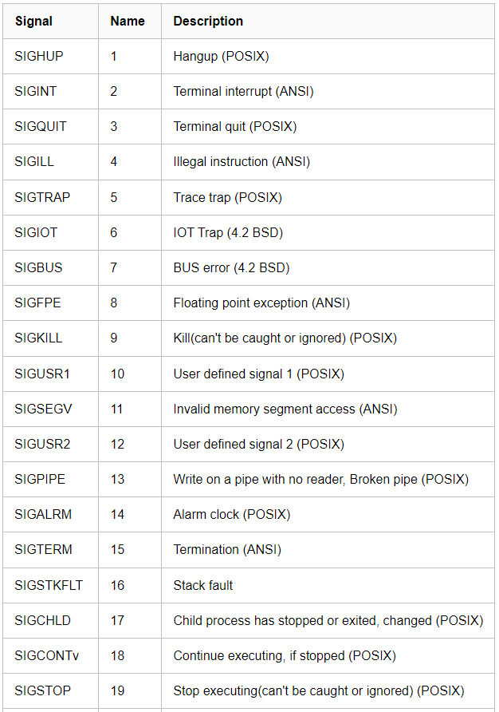
Task: Select the SIGHUP signal cell
Action: point(39,57)
